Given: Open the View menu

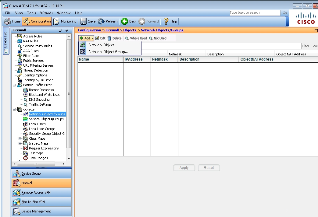Looking at the screenshot, I should click(19, 13).
